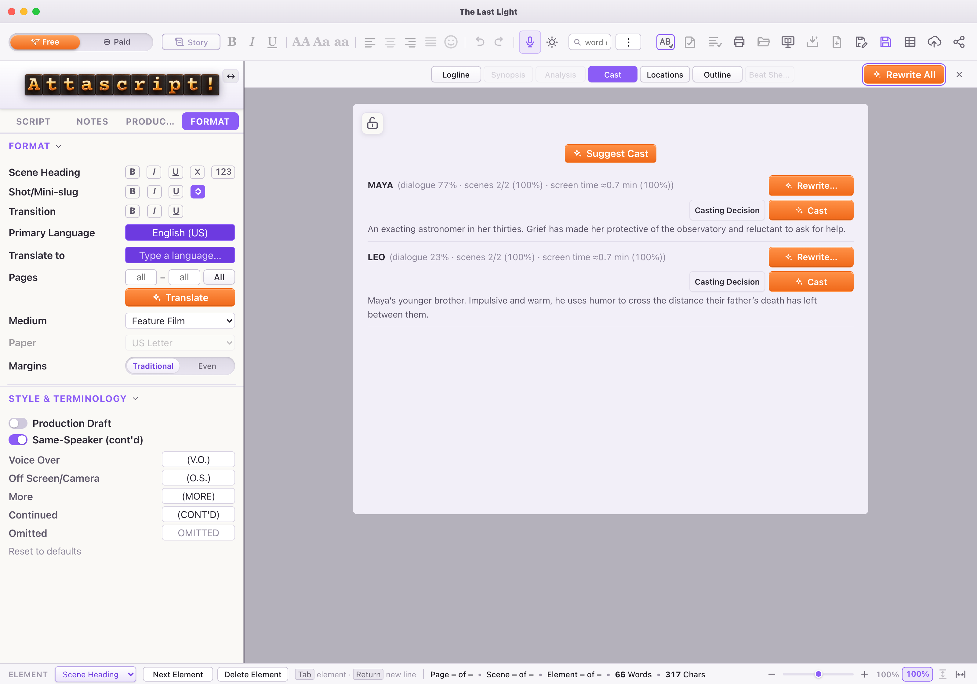Image resolution: width=977 pixels, height=684 pixels.
Task: Click the Translate to language input field
Action: (x=180, y=255)
